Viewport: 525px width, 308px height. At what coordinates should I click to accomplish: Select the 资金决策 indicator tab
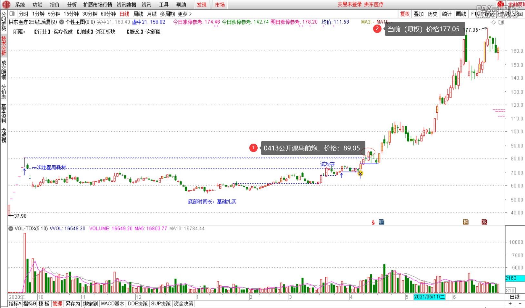[x=183, y=304]
